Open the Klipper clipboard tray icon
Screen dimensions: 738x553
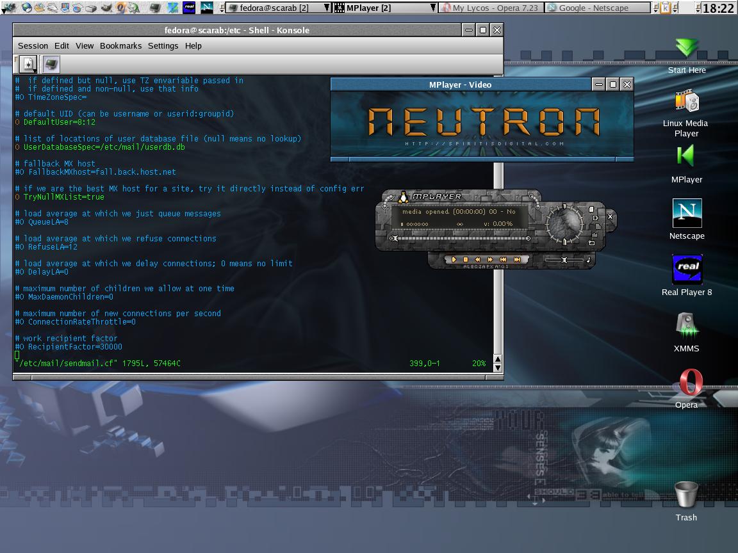coord(666,8)
